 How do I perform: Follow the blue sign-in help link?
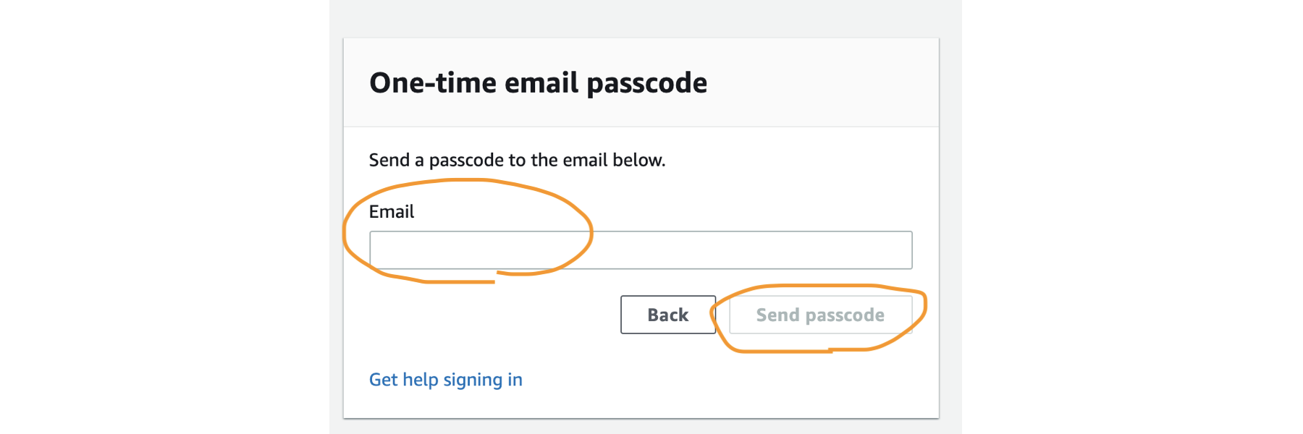click(x=446, y=380)
